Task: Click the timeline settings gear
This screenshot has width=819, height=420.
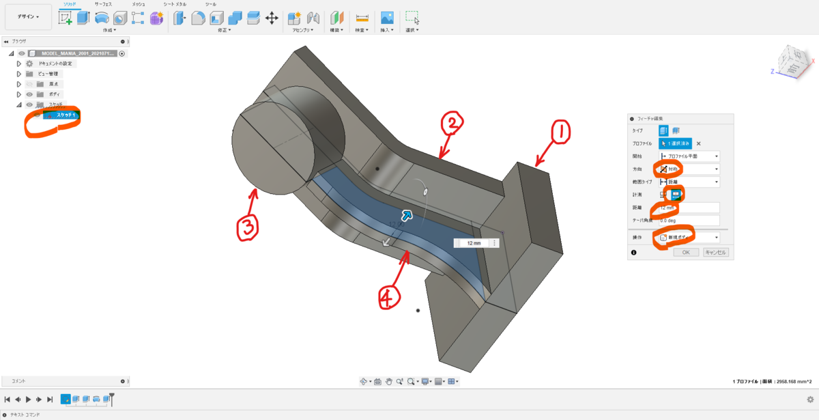Action: pyautogui.click(x=810, y=400)
